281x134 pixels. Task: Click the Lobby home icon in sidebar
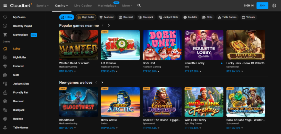[x=5, y=49]
